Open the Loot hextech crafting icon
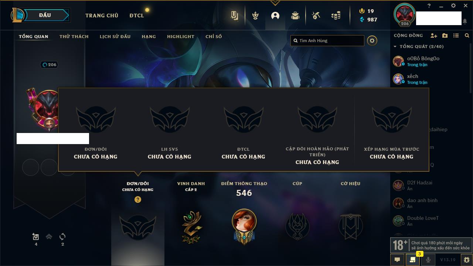This screenshot has height=266, width=473. [316, 16]
